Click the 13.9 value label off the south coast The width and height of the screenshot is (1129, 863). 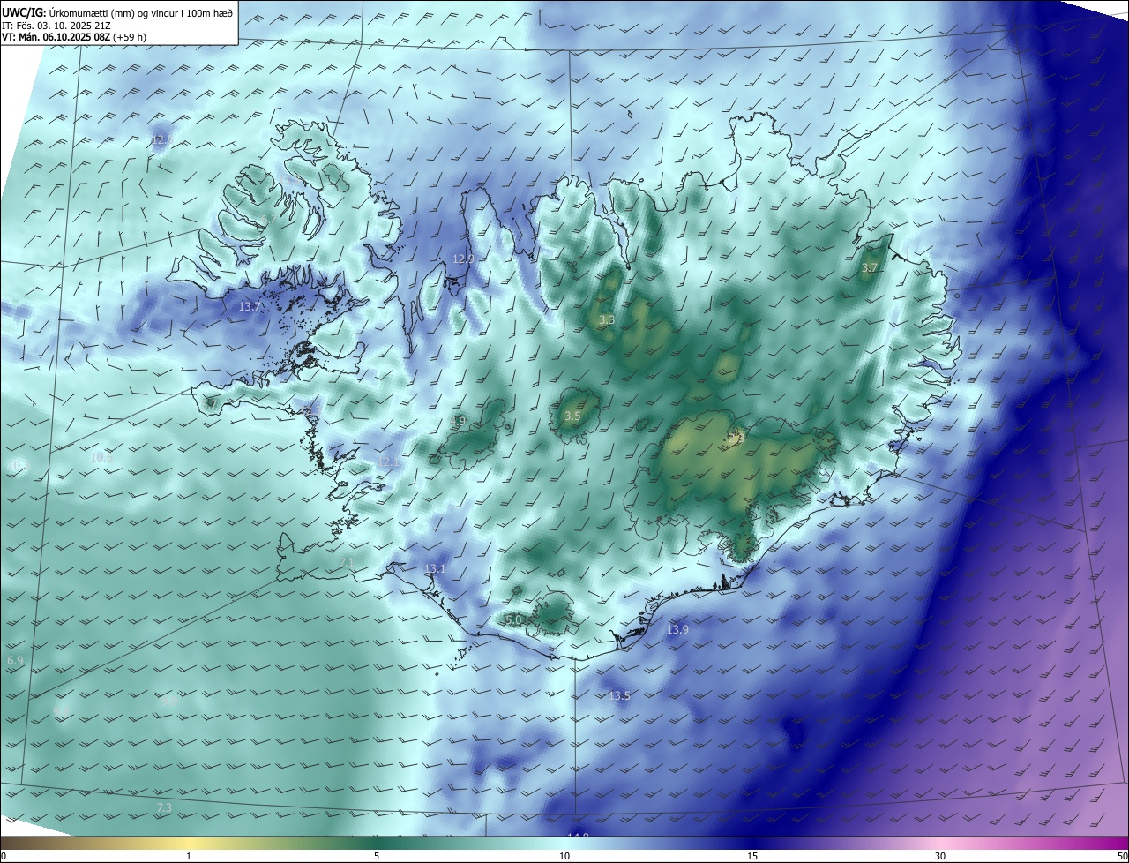click(677, 629)
